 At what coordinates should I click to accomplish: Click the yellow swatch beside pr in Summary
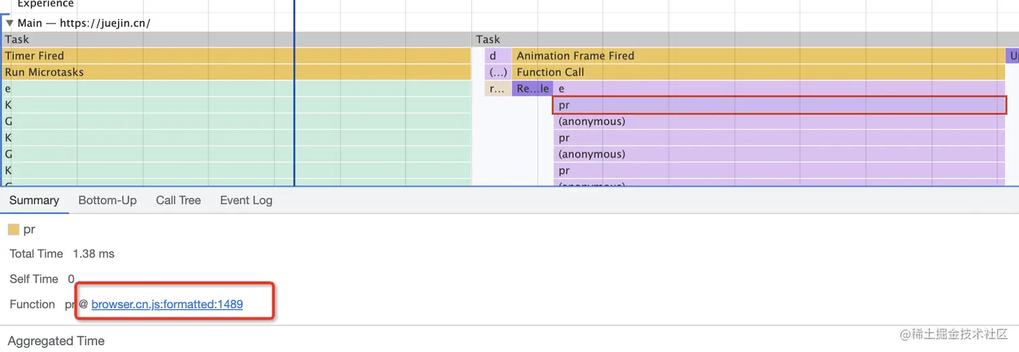[13, 230]
